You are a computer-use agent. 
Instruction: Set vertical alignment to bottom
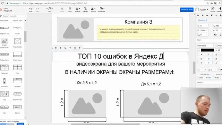click(x=216, y=62)
